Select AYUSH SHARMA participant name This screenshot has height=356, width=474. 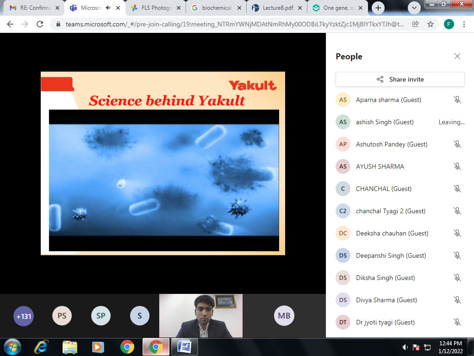click(x=380, y=166)
